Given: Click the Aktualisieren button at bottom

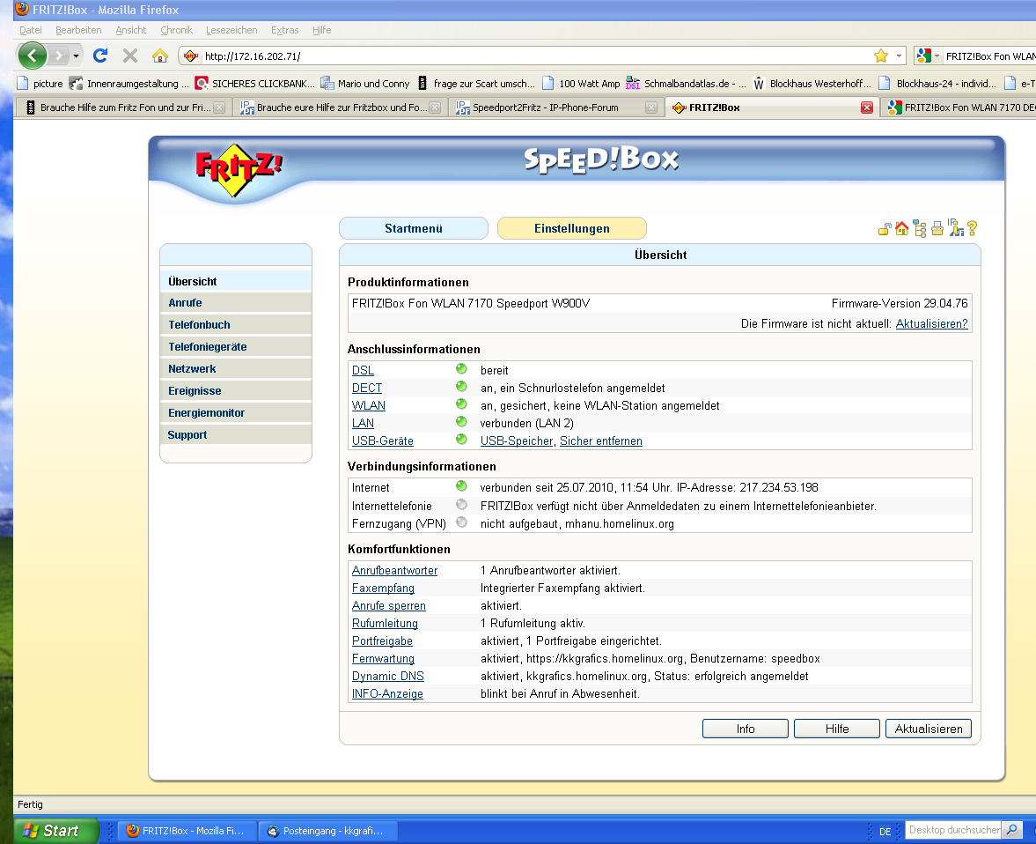Looking at the screenshot, I should pos(929,729).
